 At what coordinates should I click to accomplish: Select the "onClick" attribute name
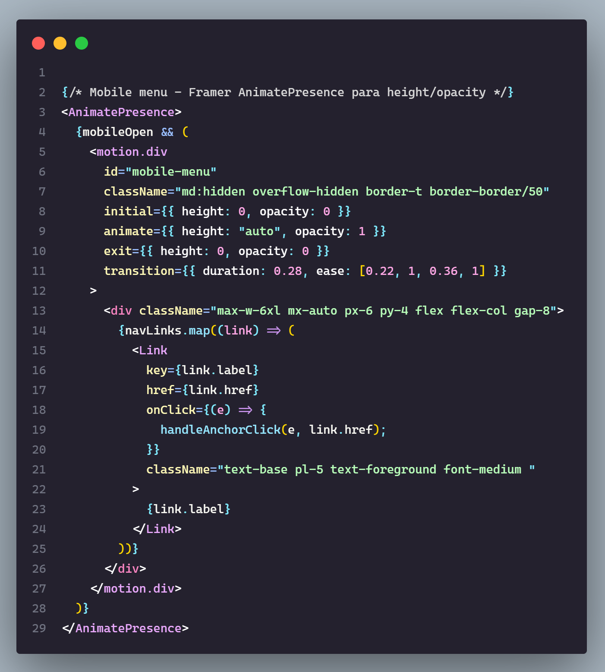click(x=171, y=410)
